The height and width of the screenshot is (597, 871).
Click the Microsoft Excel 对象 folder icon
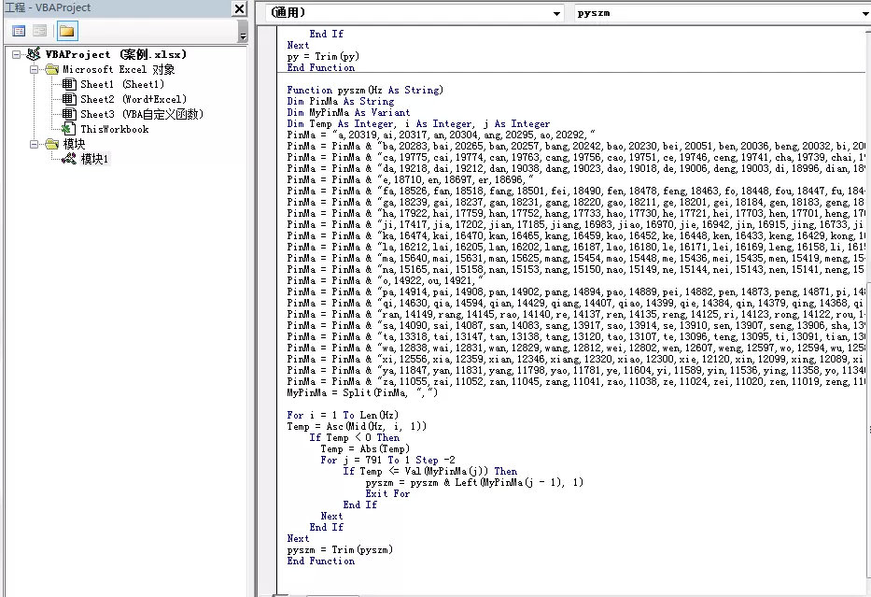[50, 69]
